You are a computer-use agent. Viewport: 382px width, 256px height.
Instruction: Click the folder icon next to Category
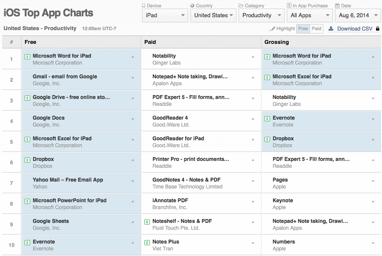[x=241, y=6]
